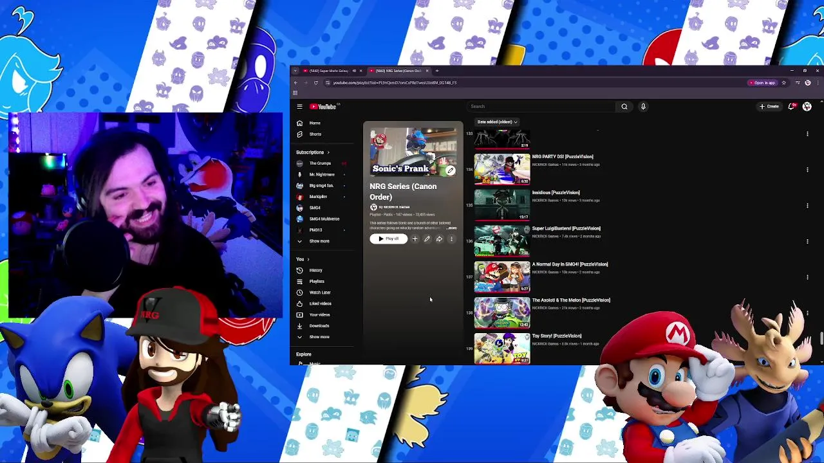Expand the playlist description with ...more
The width and height of the screenshot is (824, 463).
tap(451, 228)
